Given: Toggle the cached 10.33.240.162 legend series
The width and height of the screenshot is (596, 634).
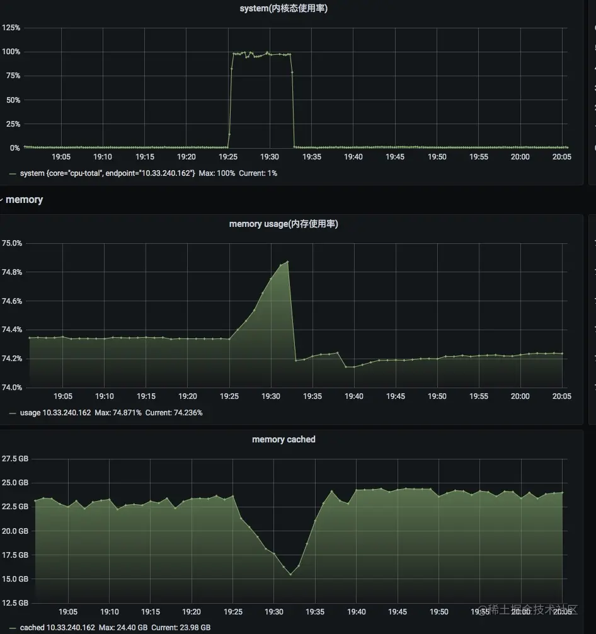Looking at the screenshot, I should pos(57,628).
